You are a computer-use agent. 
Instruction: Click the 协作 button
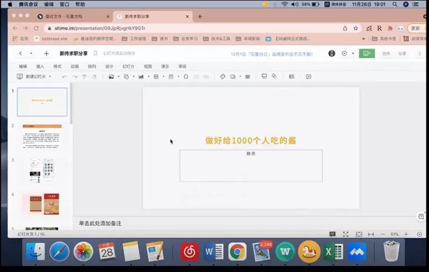[386, 53]
